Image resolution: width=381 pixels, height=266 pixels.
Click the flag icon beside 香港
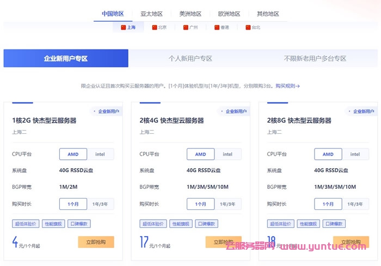(x=216, y=27)
